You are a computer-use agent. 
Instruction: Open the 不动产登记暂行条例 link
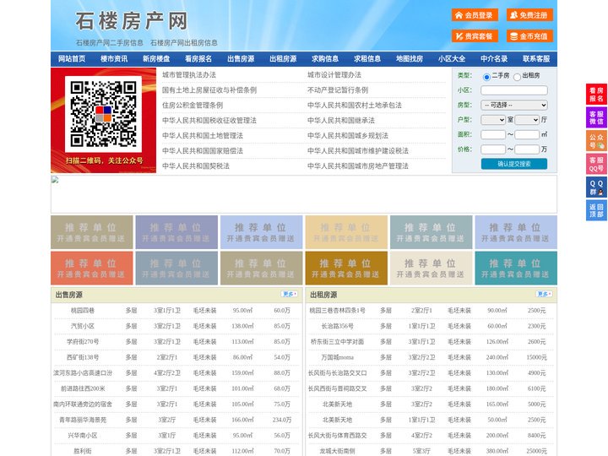(338, 90)
